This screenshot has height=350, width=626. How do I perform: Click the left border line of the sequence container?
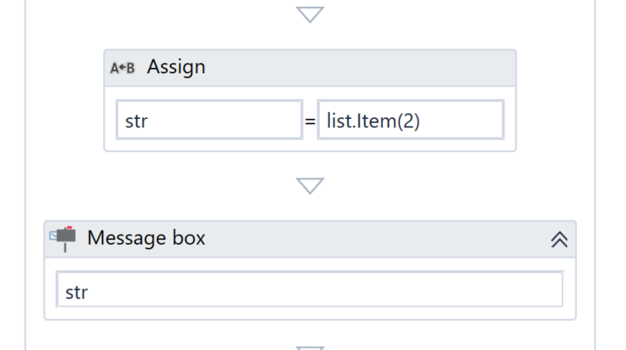[26, 175]
